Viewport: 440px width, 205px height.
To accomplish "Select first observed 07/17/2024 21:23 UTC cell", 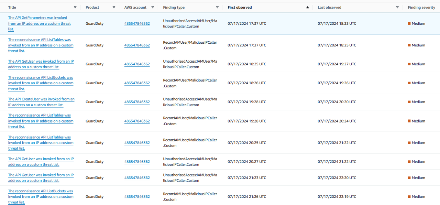I will (x=247, y=178).
